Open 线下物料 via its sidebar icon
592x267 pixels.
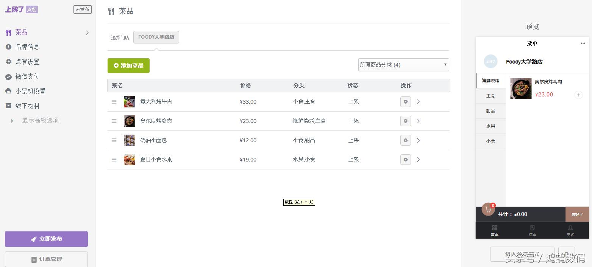click(8, 106)
